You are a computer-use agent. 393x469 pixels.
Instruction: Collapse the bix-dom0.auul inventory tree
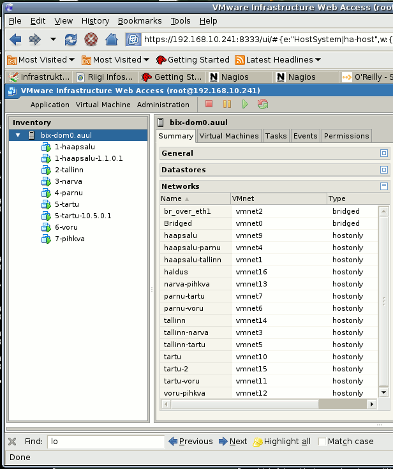(x=18, y=135)
